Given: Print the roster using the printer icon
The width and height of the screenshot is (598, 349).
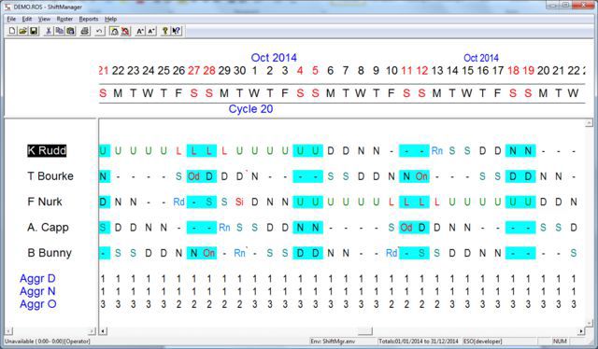Looking at the screenshot, I should pos(85,31).
